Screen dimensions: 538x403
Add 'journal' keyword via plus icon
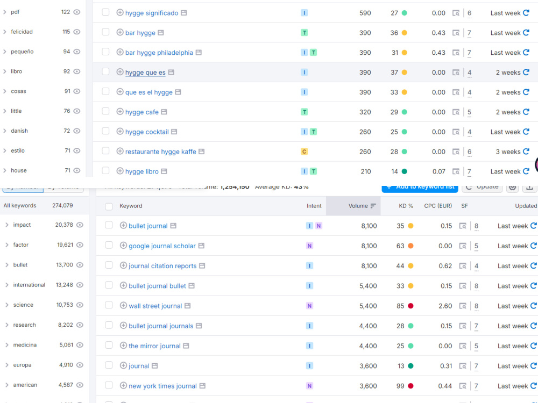tap(123, 365)
